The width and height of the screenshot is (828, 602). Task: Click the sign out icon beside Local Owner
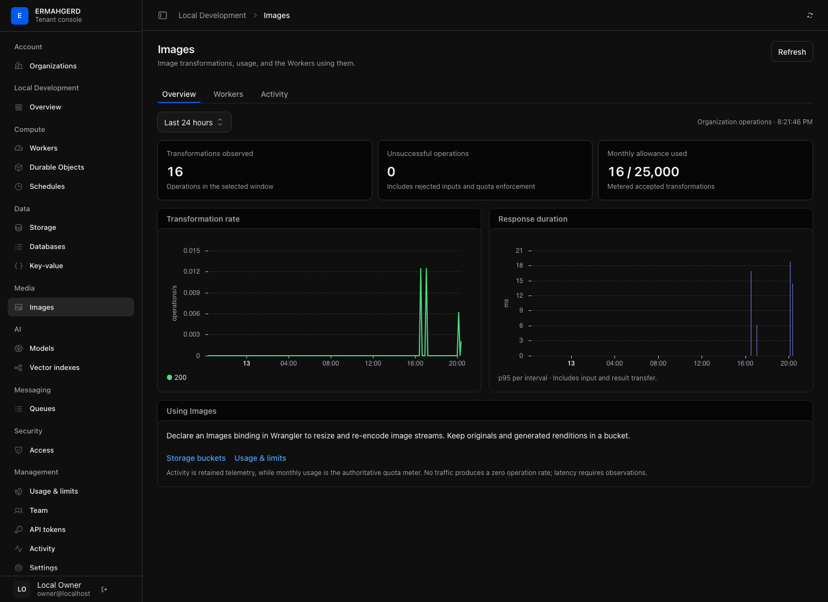point(105,589)
